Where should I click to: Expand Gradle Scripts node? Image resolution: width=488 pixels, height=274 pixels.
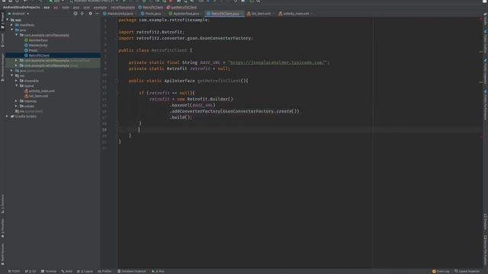coord(8,116)
